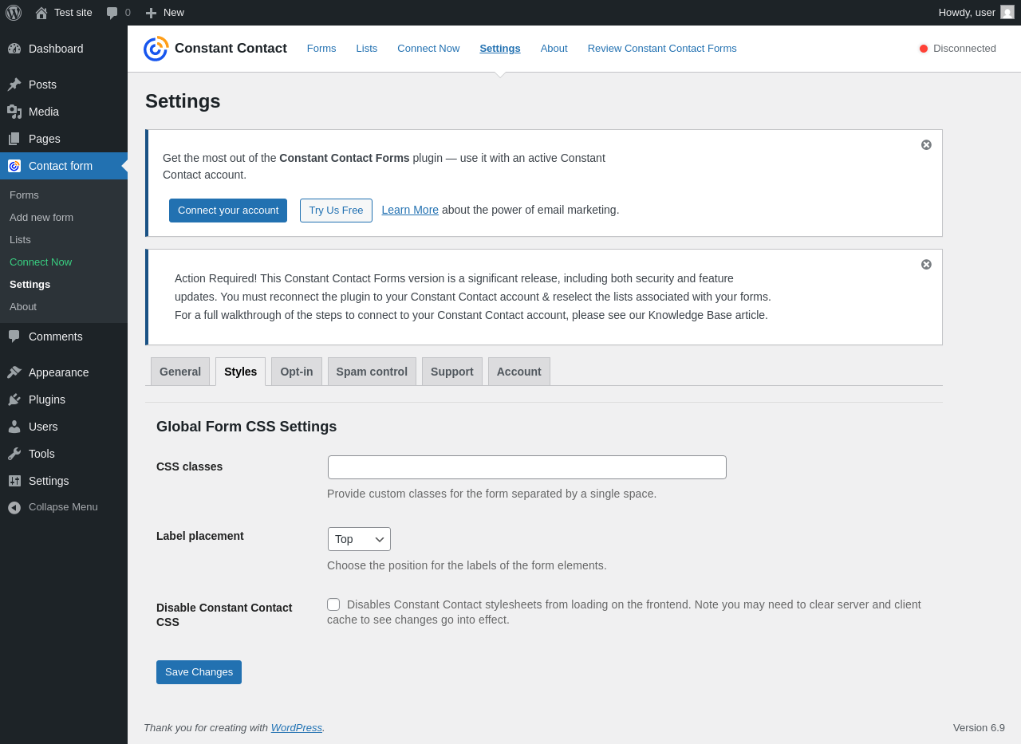Click the Connect your account button

tap(228, 211)
